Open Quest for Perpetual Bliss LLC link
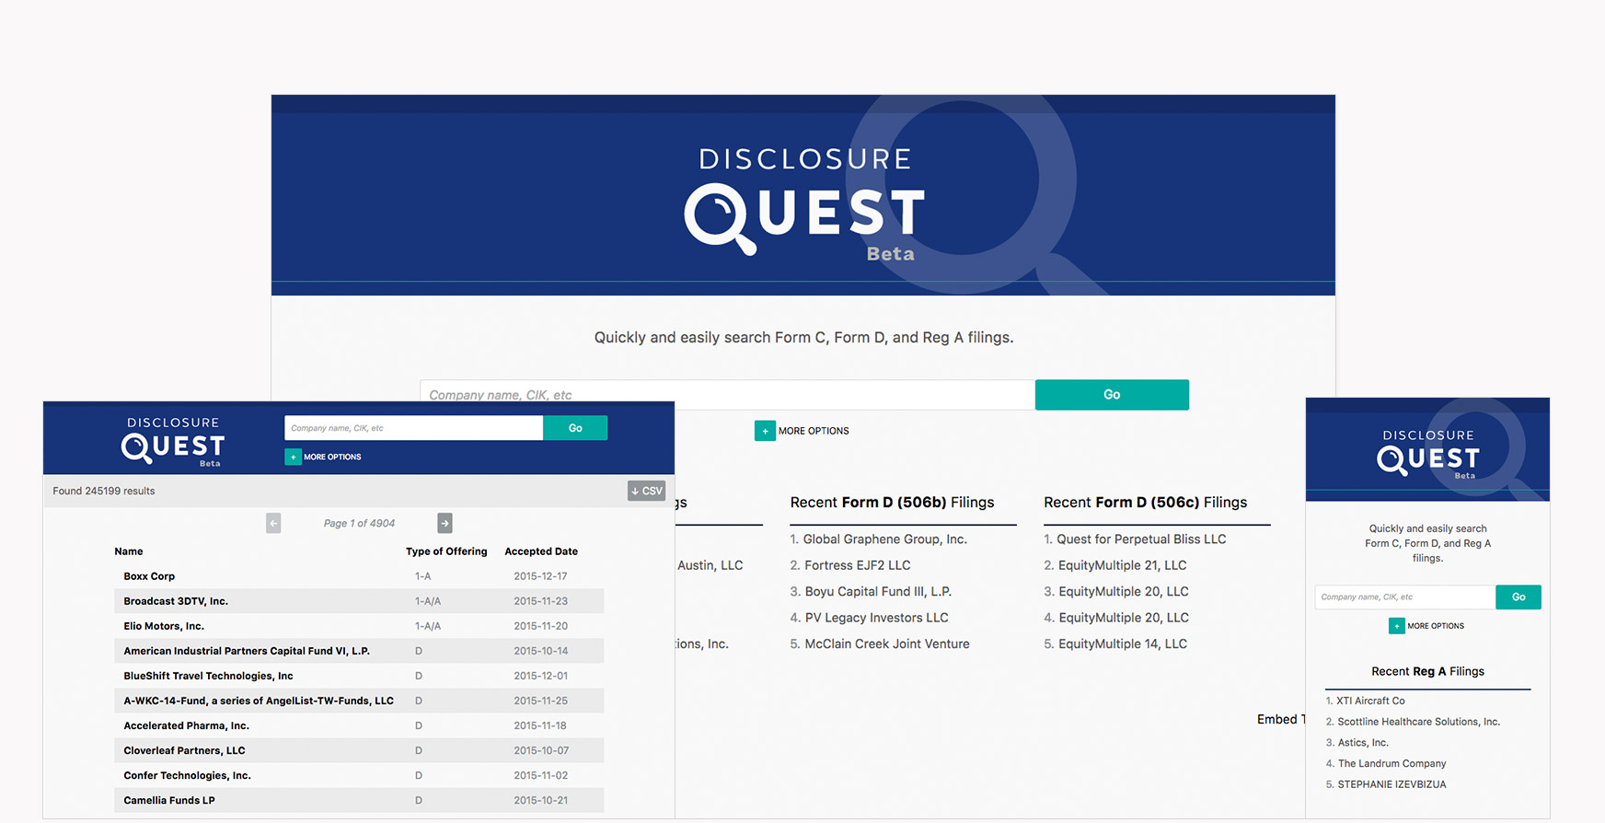The height and width of the screenshot is (823, 1605). tap(1141, 539)
